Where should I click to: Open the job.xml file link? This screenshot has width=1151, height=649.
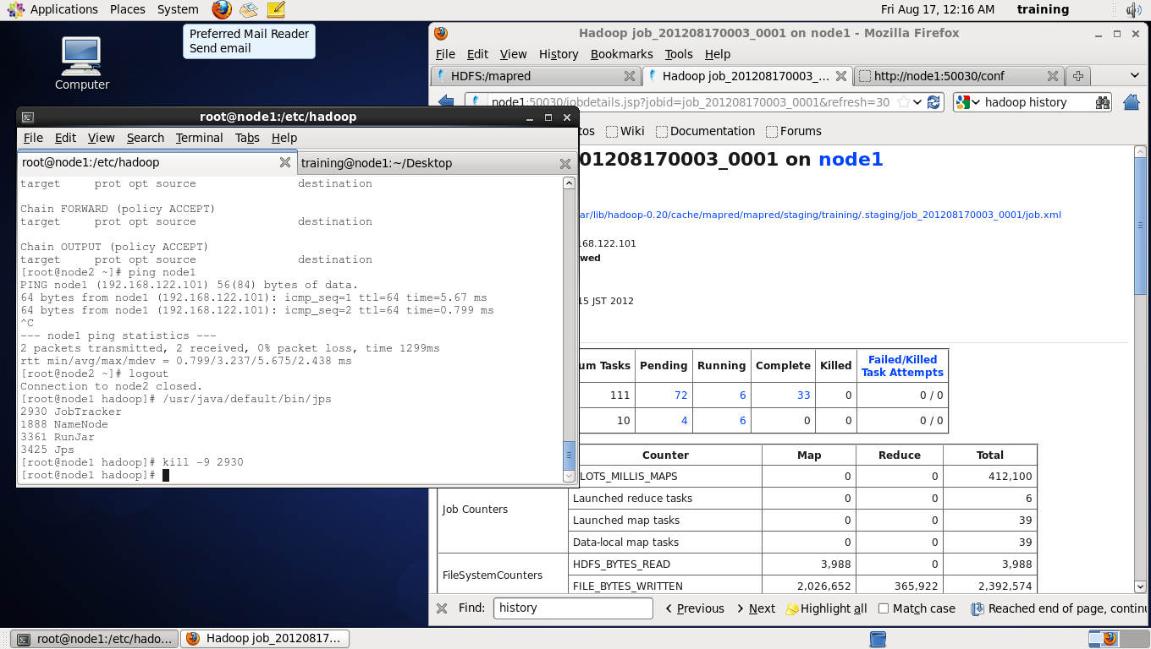coord(818,215)
